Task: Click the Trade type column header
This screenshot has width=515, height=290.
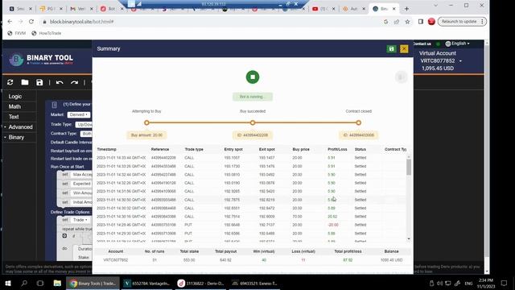Action: tap(194, 149)
